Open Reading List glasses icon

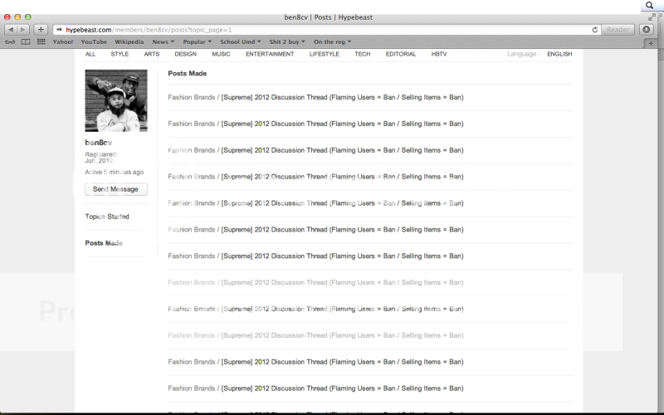[x=10, y=41]
